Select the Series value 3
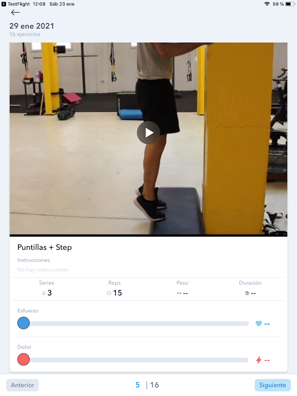The image size is (297, 396). [x=49, y=293]
